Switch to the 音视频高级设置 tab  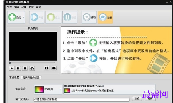tap(31, 78)
